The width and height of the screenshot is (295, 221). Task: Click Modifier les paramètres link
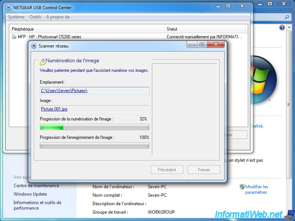click(257, 189)
